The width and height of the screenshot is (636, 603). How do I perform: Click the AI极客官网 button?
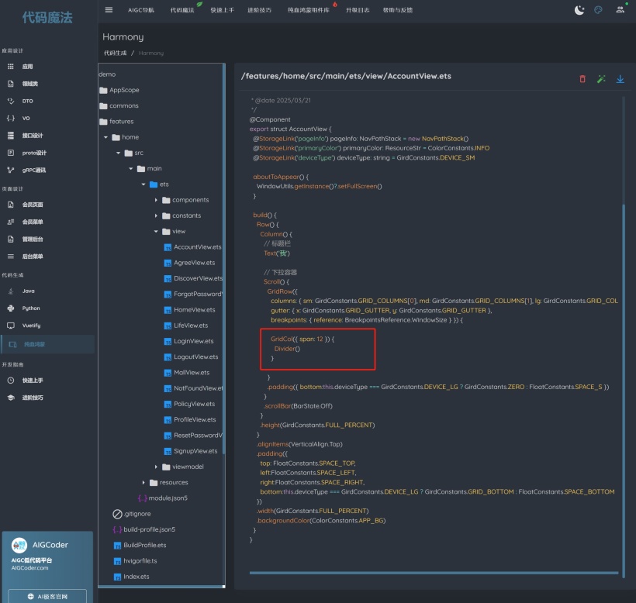[47, 596]
